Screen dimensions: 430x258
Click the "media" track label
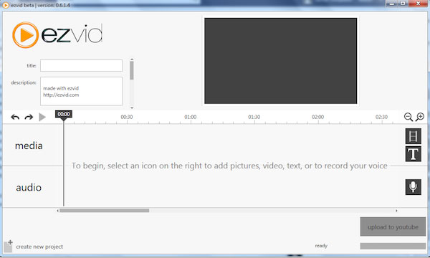click(x=29, y=145)
